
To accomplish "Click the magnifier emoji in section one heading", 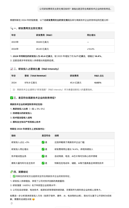I will pos(12,28).
